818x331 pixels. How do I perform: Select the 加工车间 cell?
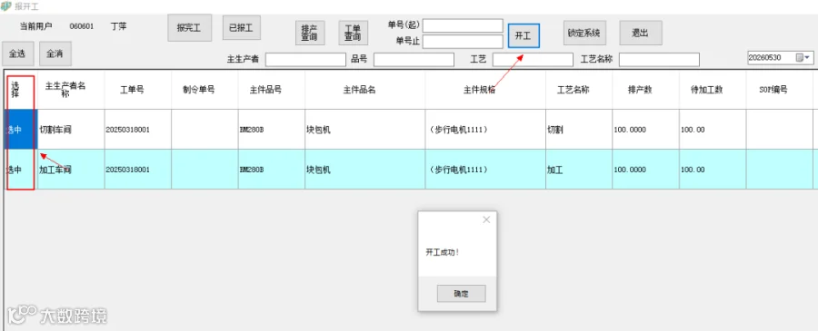click(x=71, y=170)
